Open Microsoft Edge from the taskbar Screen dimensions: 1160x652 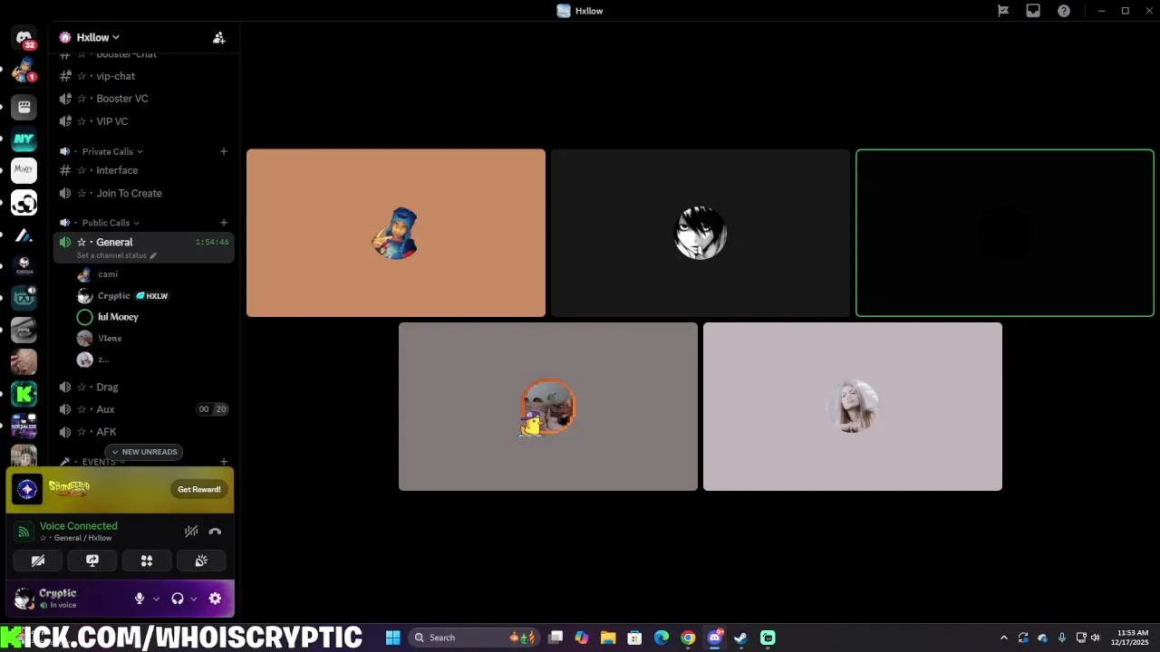point(662,638)
